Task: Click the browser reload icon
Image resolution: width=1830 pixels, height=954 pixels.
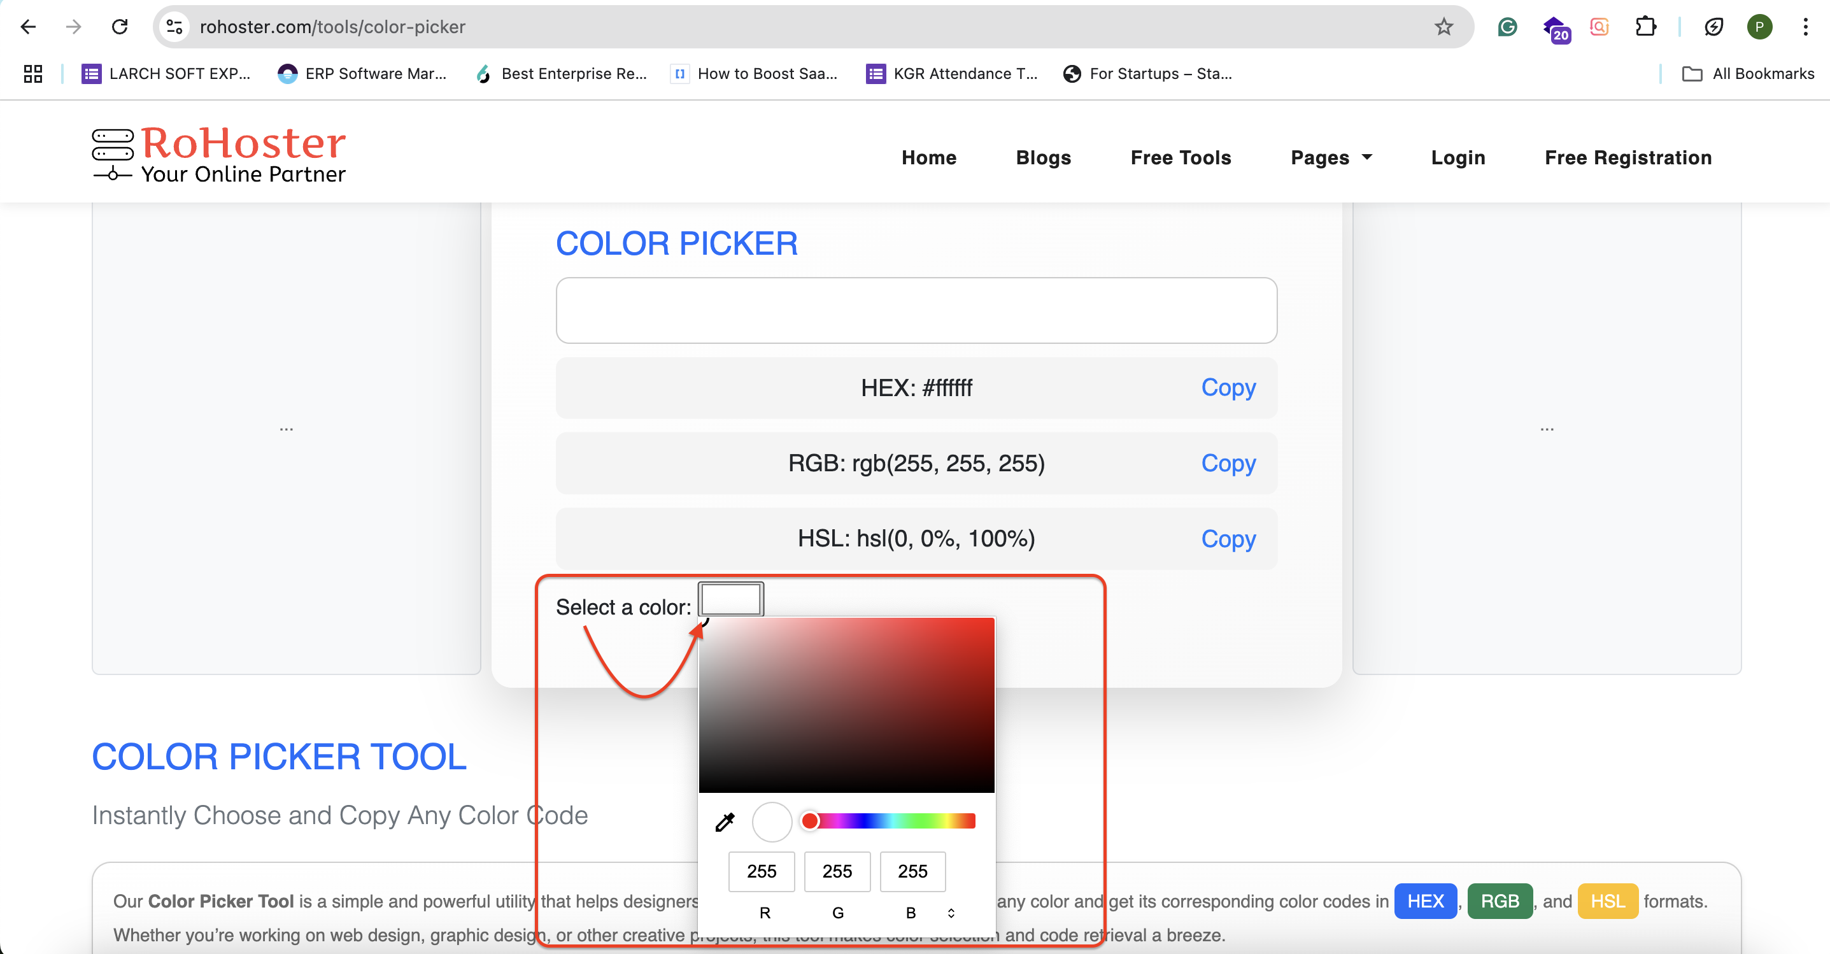Action: click(119, 27)
